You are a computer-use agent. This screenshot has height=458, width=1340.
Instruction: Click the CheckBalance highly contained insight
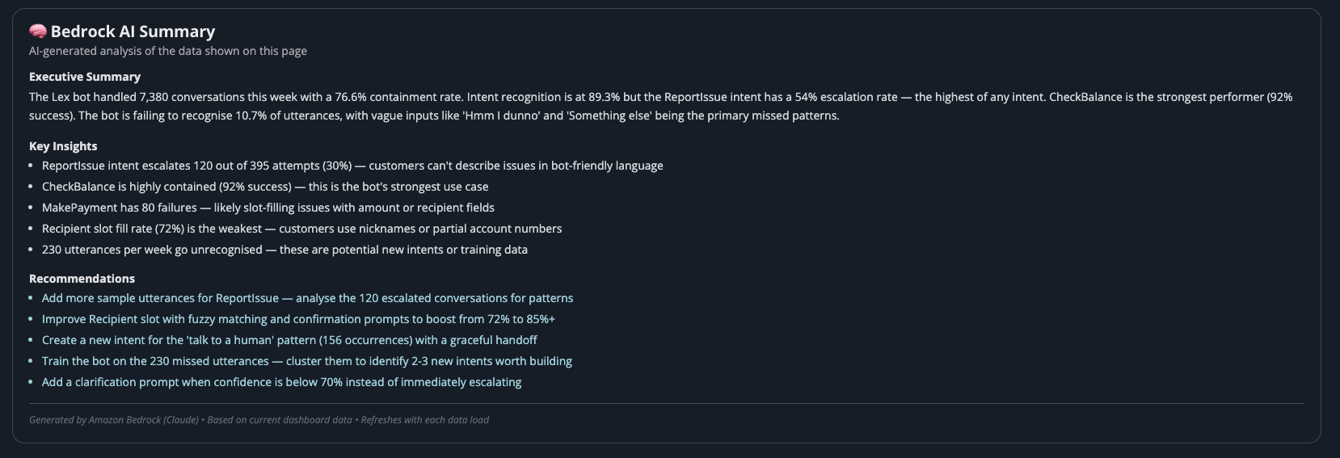pyautogui.click(x=265, y=187)
